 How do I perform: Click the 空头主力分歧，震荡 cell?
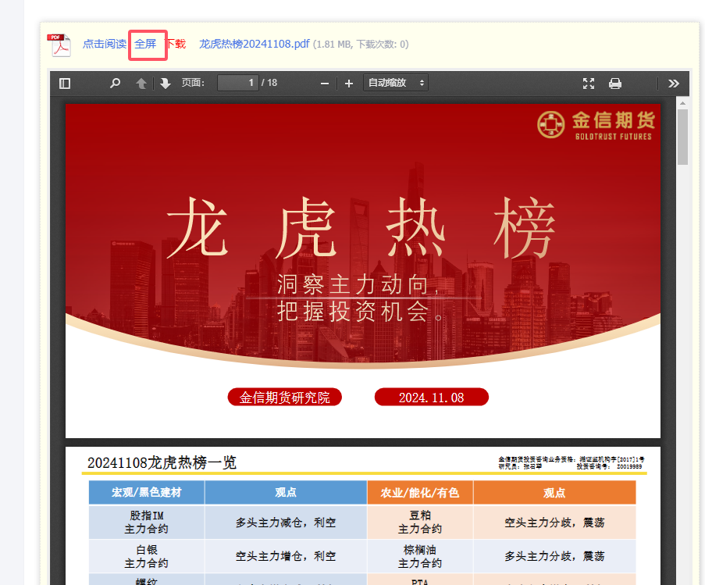554,523
